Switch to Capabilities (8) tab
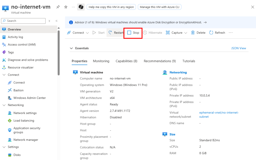 coord(126,61)
